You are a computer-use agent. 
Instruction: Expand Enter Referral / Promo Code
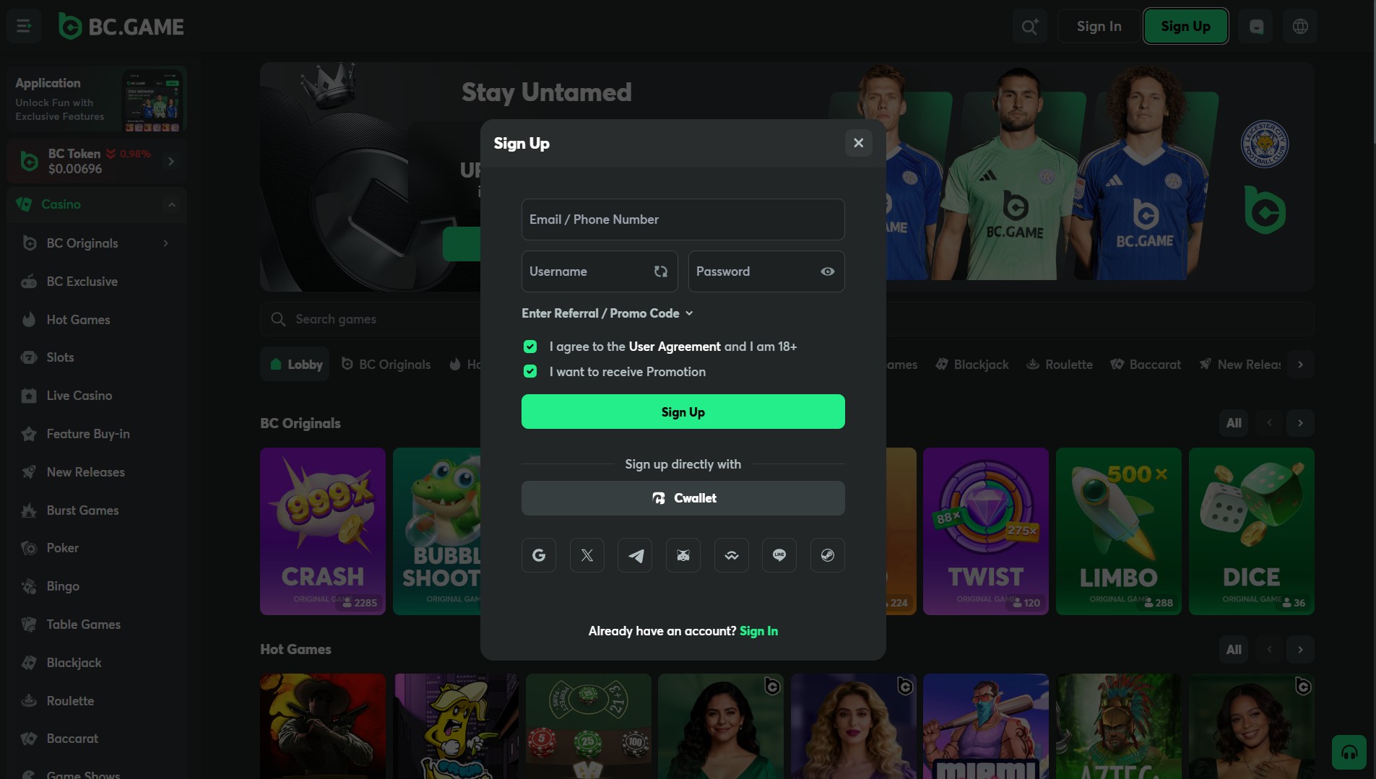(607, 313)
